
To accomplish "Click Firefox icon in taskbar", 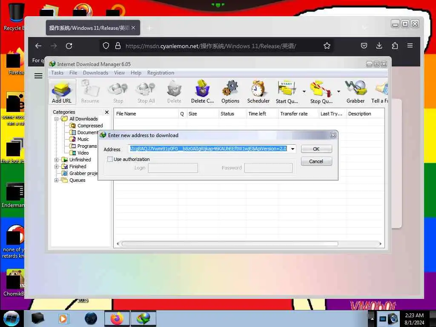I will point(117,318).
